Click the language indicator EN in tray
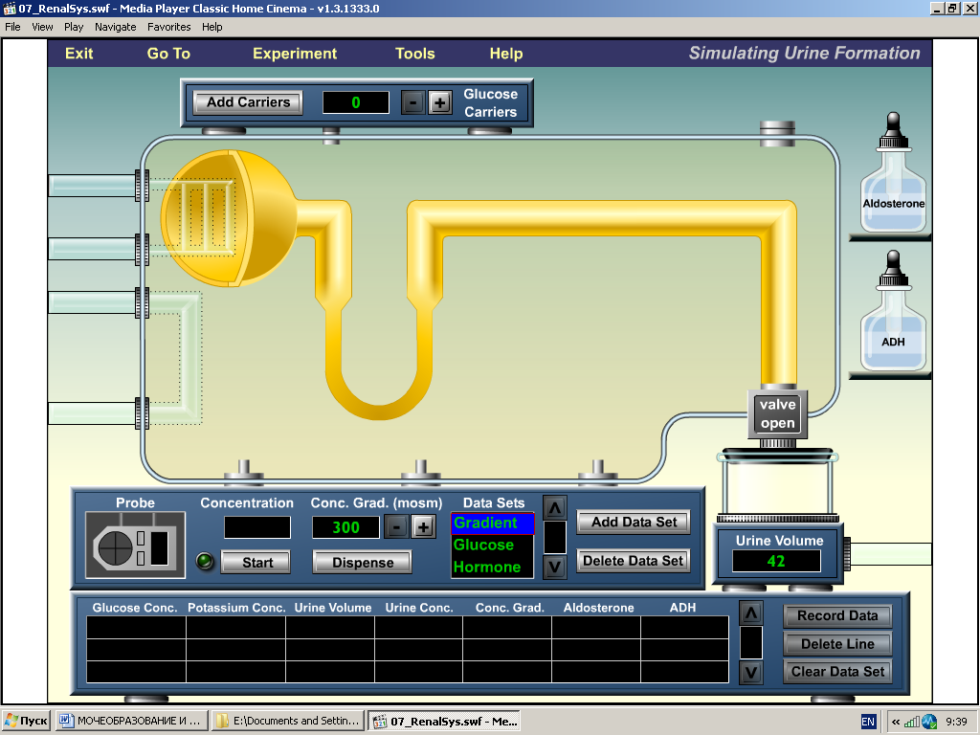Screen dimensions: 980x735 tap(868, 722)
